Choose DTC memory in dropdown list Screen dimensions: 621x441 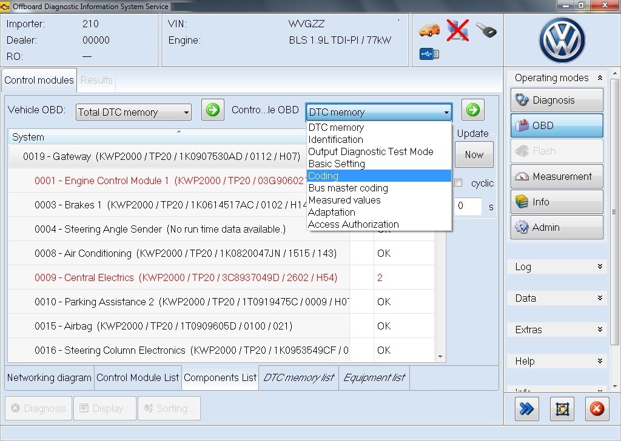tap(379, 127)
